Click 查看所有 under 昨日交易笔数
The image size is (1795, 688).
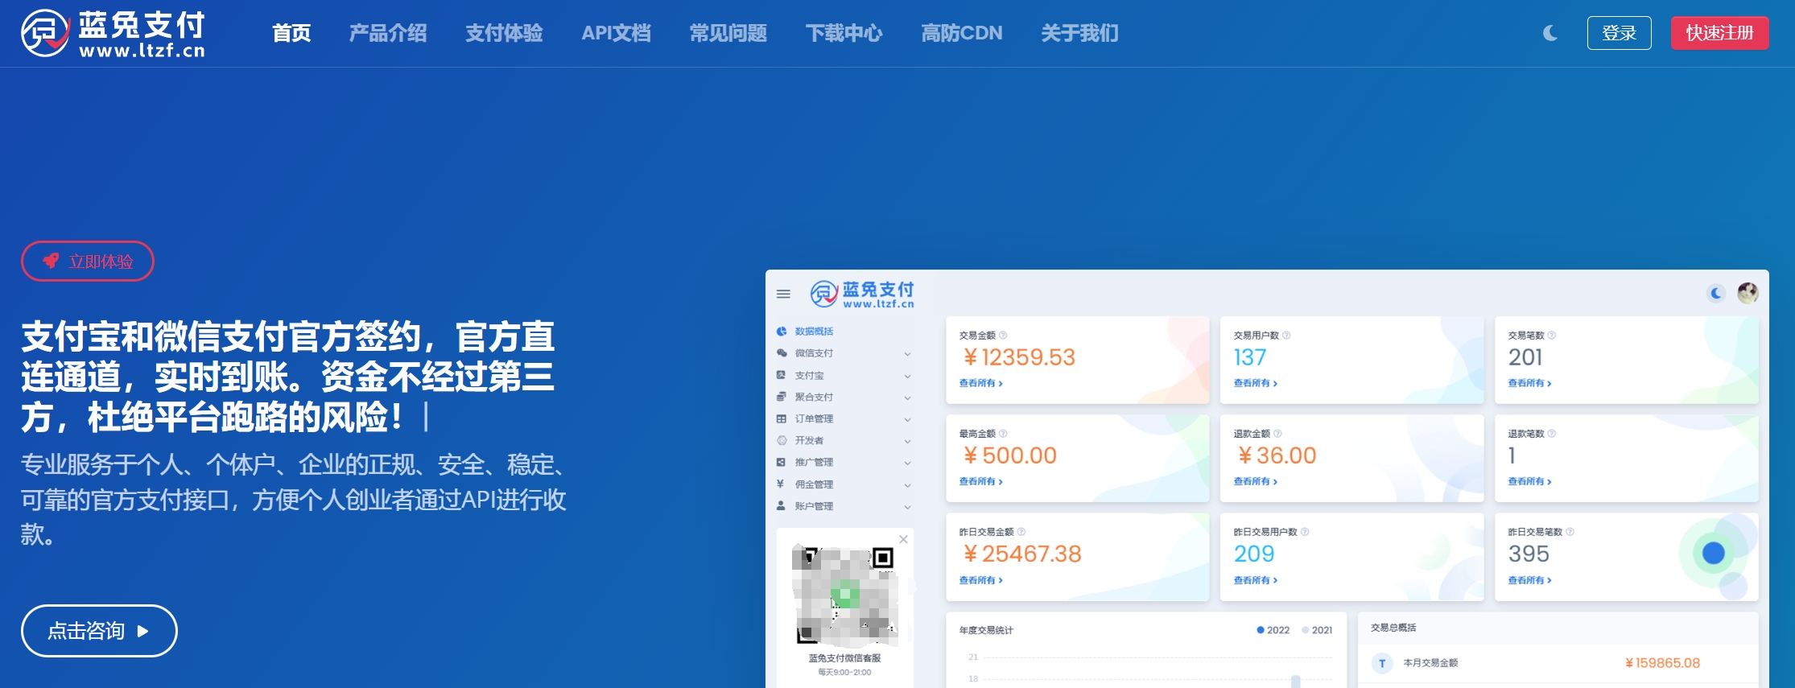[x=1529, y=580]
